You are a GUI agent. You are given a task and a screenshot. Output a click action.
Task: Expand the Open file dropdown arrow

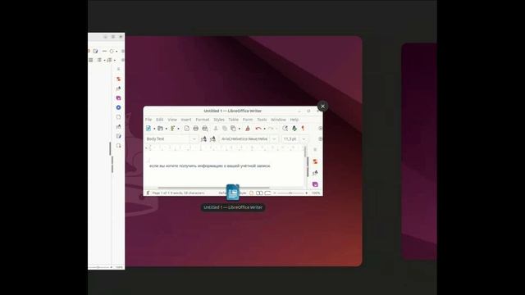pos(167,129)
